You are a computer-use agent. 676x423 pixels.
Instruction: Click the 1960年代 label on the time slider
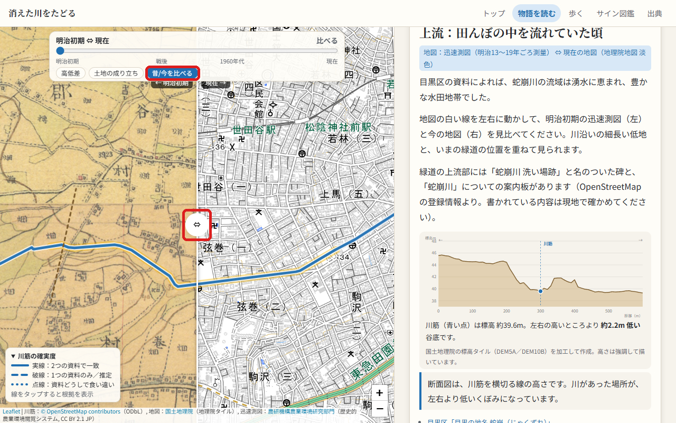click(x=232, y=61)
